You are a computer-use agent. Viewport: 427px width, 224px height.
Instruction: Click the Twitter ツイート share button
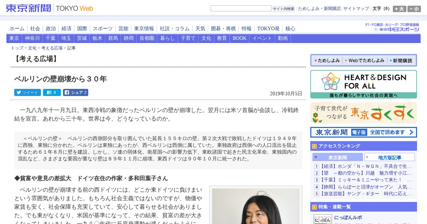coord(27,92)
